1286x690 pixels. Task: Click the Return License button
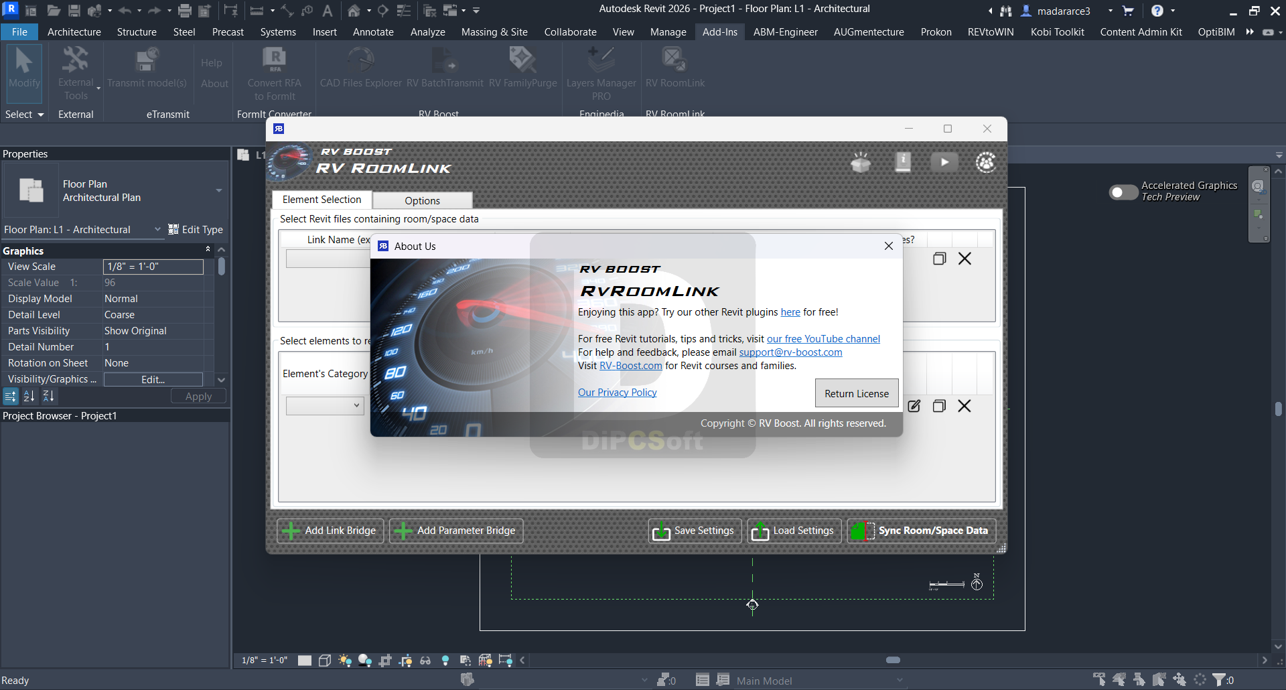coord(857,393)
